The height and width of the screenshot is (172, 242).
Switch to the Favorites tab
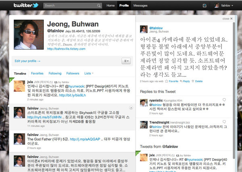(x=37, y=73)
